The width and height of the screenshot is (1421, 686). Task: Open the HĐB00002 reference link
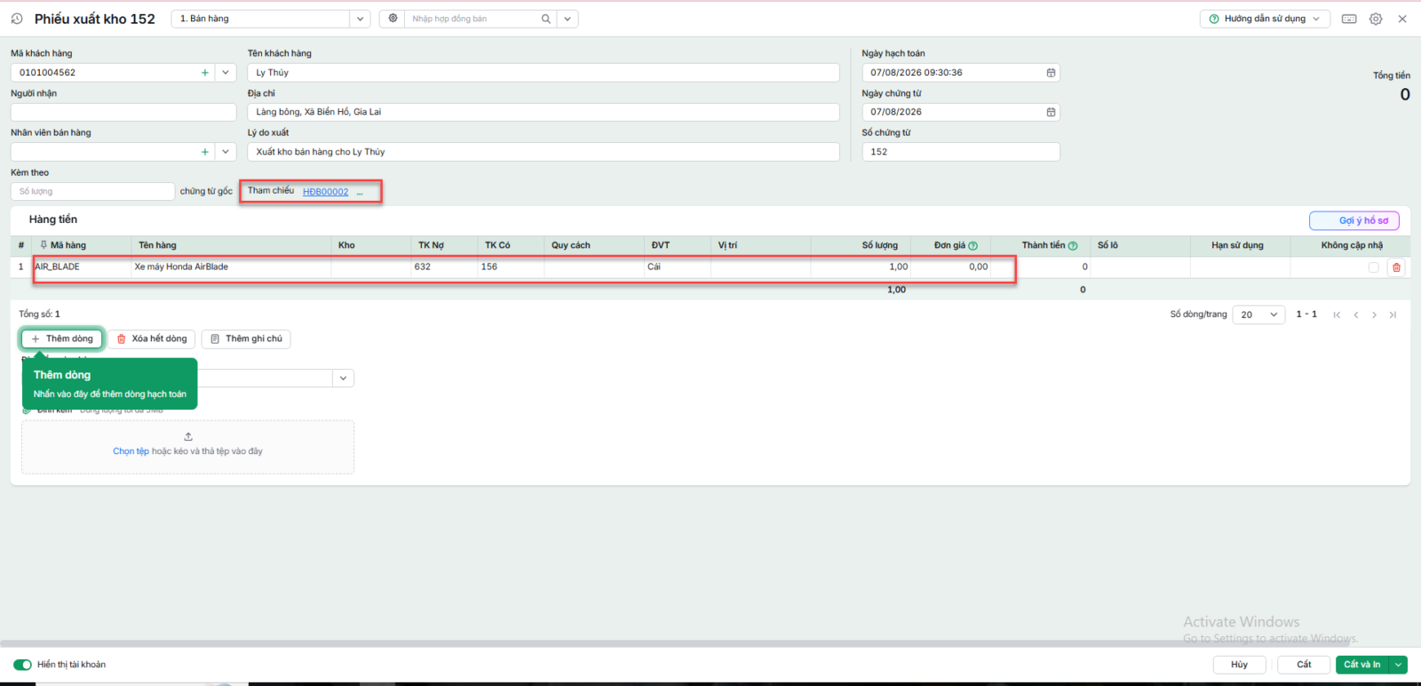[x=325, y=192]
